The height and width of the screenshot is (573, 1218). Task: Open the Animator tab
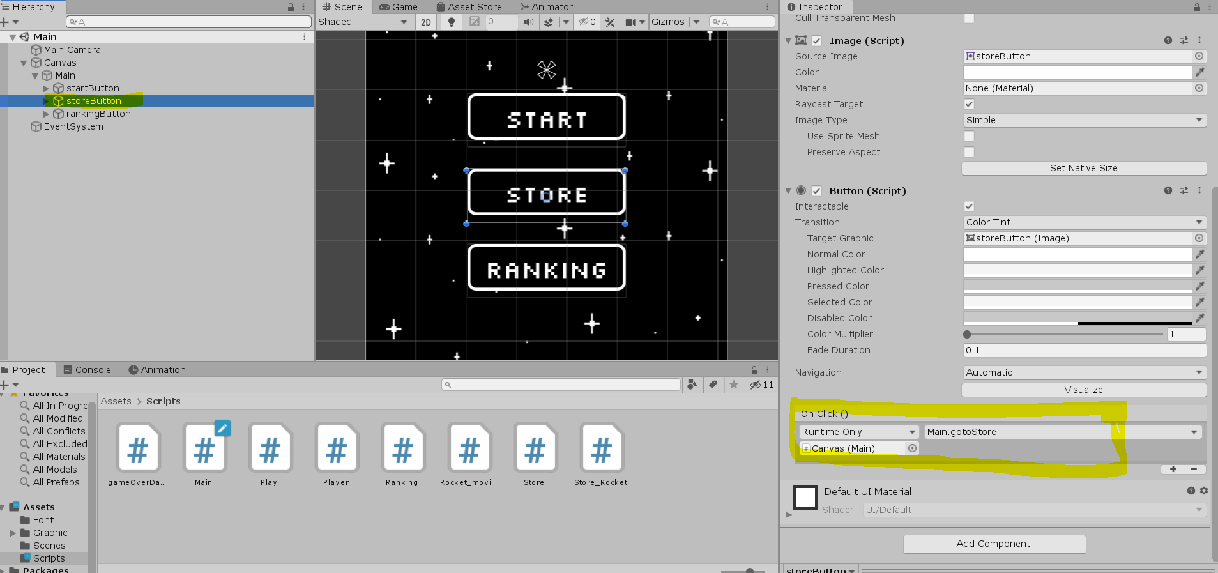click(546, 7)
